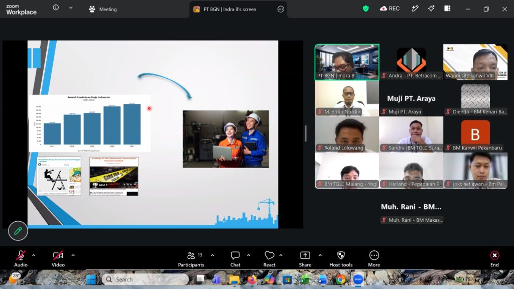Open screen share options ellipsis

(281, 9)
